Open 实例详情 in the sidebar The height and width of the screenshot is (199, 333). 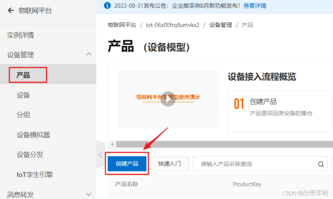coord(20,35)
